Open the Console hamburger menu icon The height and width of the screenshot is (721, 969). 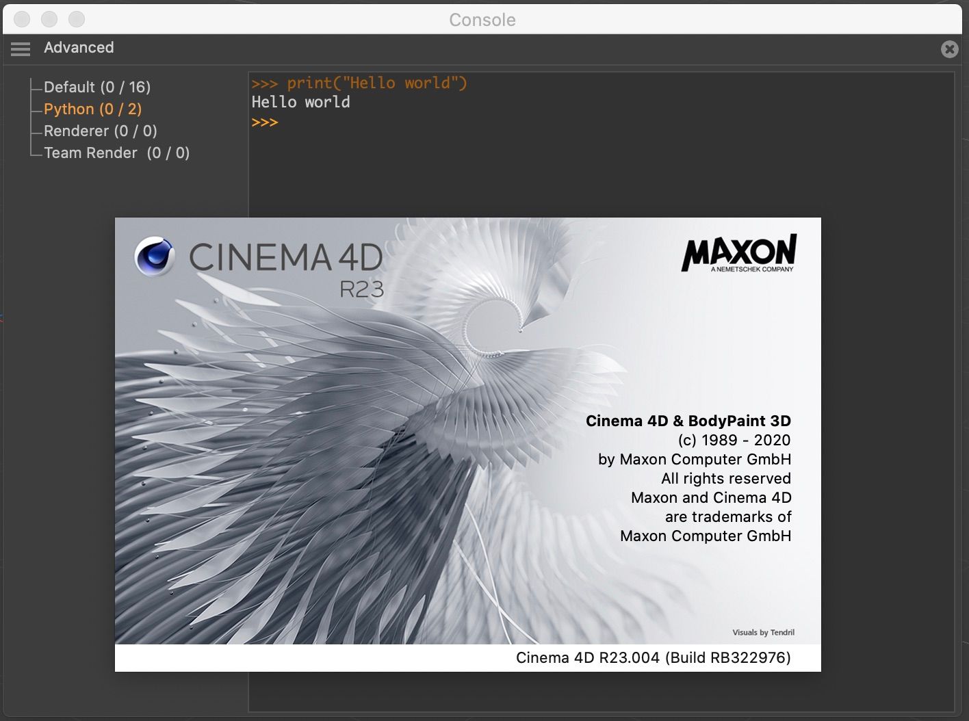click(x=21, y=49)
